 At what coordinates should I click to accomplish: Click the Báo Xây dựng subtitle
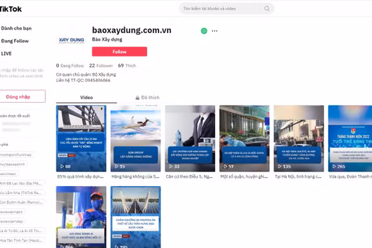(x=107, y=39)
